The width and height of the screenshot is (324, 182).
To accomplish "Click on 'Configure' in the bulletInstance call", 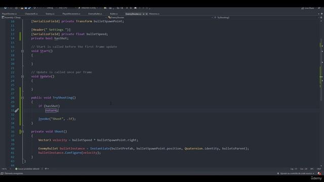I will (73, 153).
